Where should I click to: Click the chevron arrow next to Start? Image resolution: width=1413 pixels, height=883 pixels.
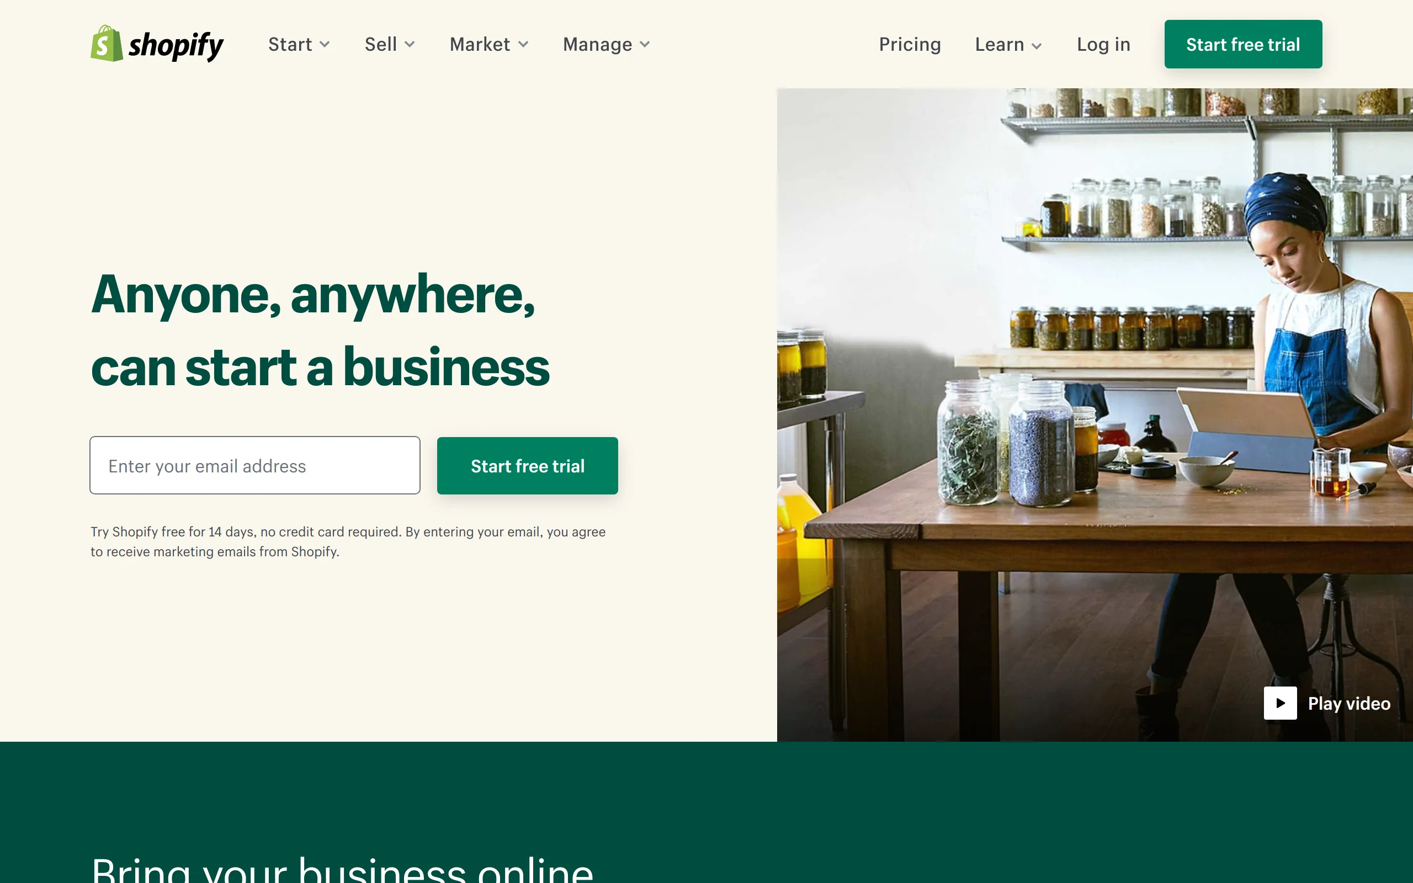pos(325,44)
